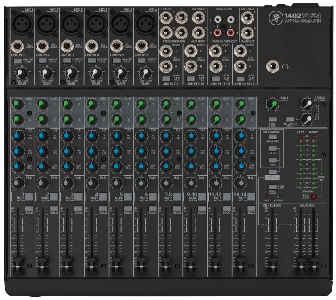This screenshot has width=336, height=300.
Task: Mute stereo channel 9-10
Action: pyautogui.click(x=202, y=196)
